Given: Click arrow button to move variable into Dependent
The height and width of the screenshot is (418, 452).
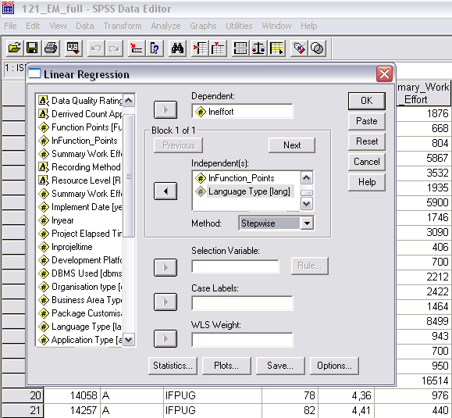Looking at the screenshot, I should [x=165, y=109].
